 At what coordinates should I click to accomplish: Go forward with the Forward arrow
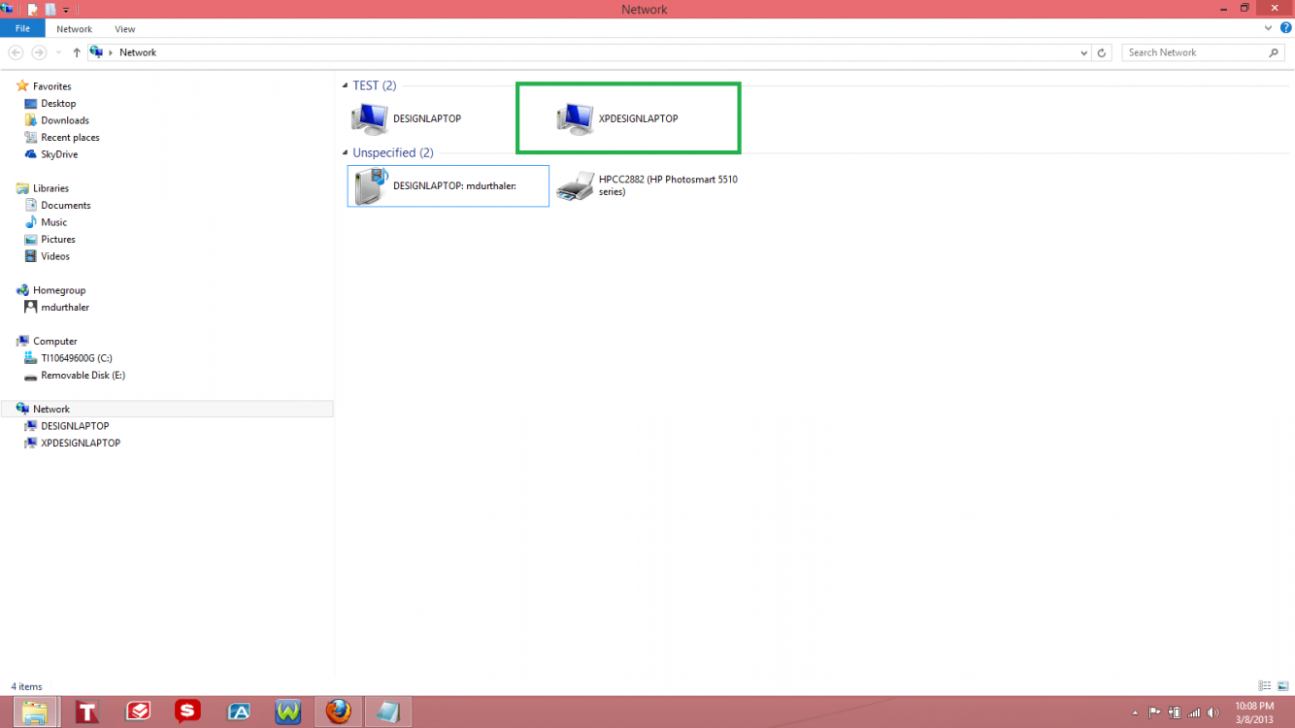click(39, 52)
